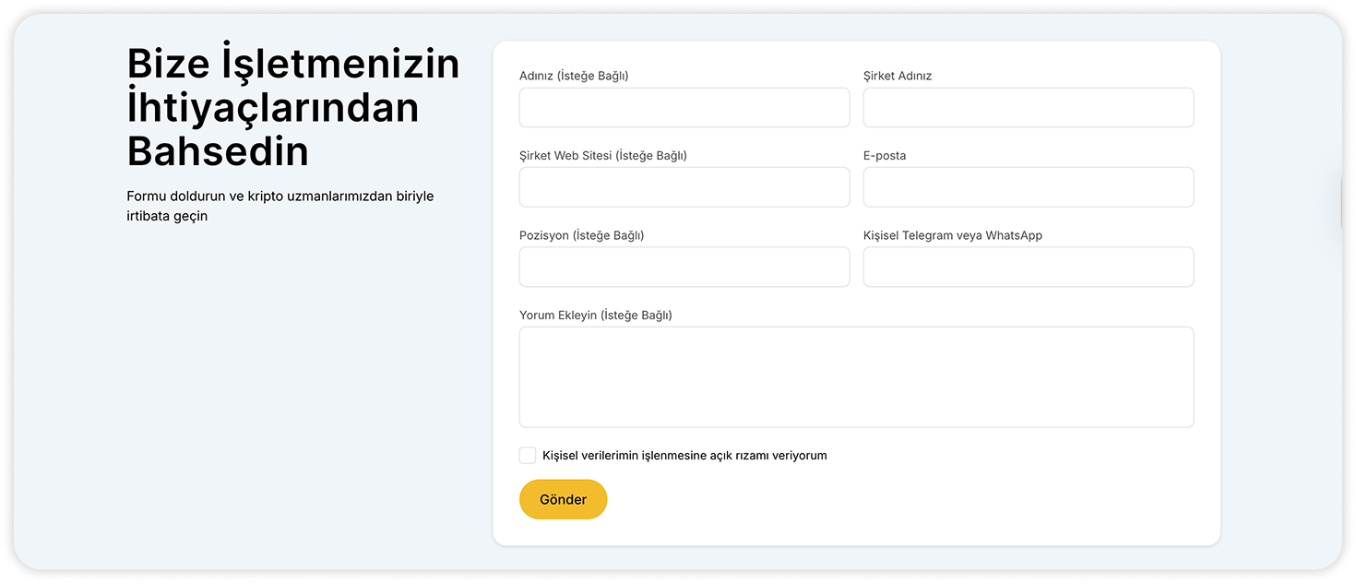
Task: Click the 'Şirket Adınız' label text
Action: 898,76
